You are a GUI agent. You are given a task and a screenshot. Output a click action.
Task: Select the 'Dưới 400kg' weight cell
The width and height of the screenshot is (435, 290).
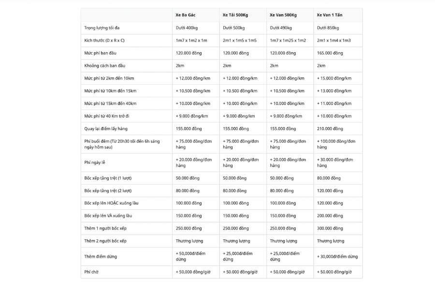[187, 28]
